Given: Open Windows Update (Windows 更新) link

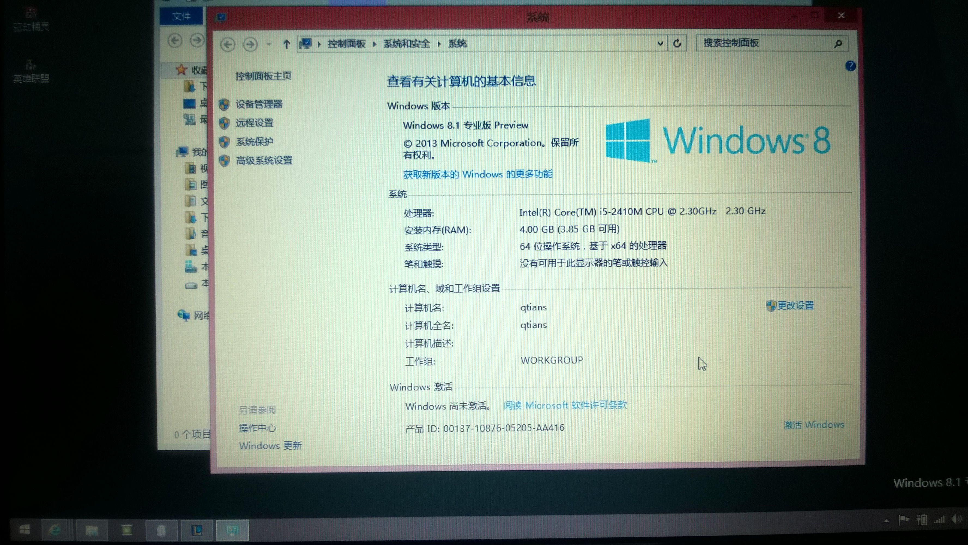Looking at the screenshot, I should pos(270,446).
